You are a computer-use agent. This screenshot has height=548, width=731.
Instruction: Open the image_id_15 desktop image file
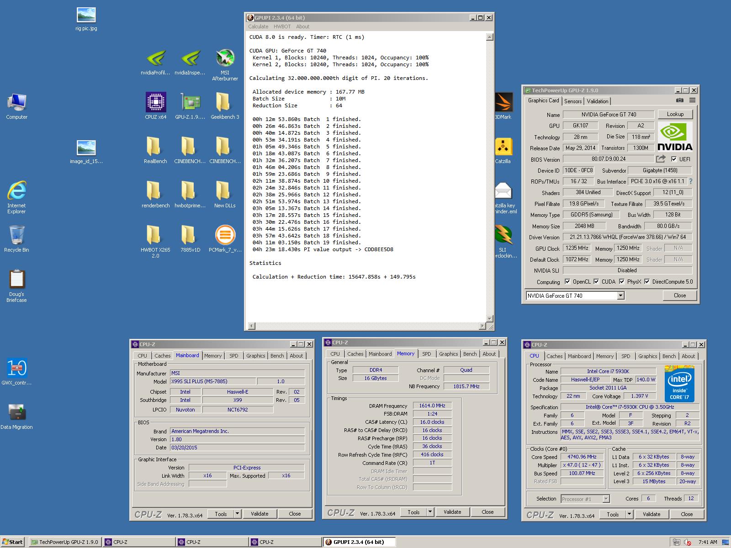coord(86,152)
